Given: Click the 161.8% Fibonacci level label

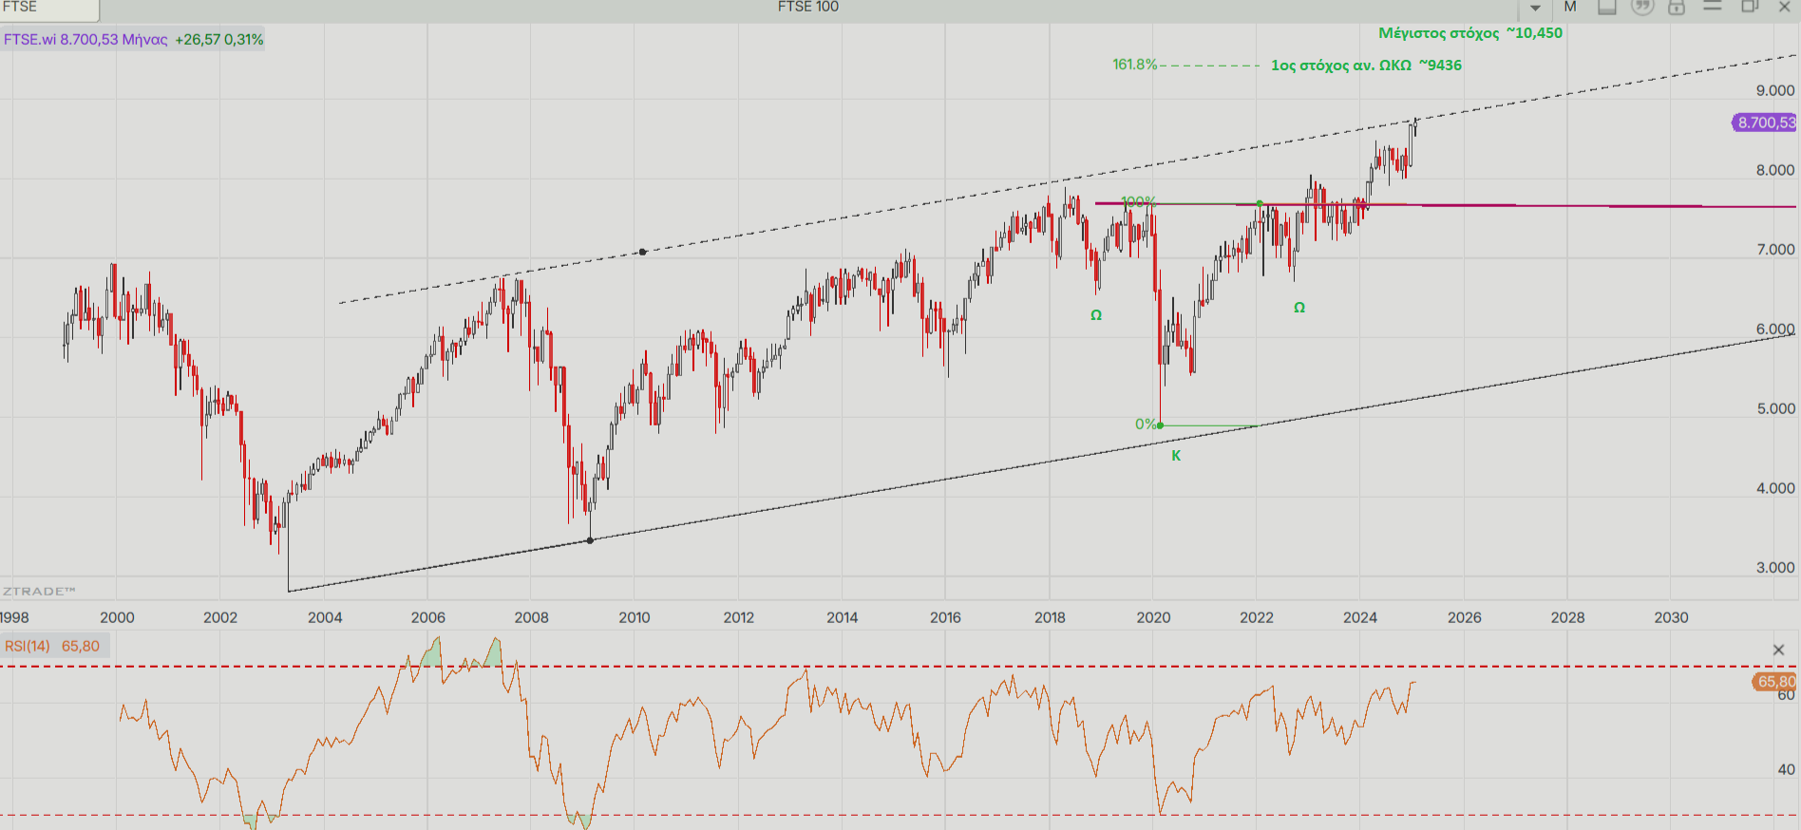Looking at the screenshot, I should (x=1134, y=65).
